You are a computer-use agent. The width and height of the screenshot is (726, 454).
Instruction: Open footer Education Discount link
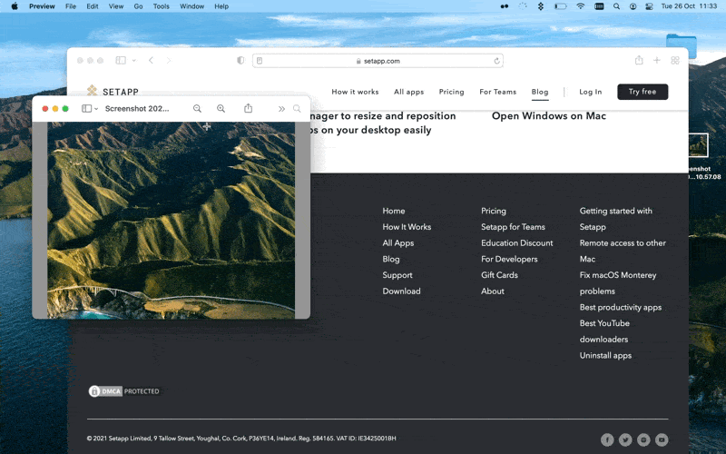(x=517, y=243)
